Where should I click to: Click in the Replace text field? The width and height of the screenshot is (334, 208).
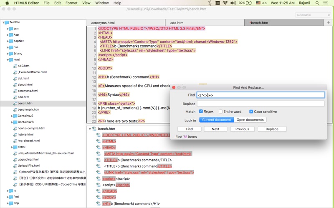click(261, 104)
